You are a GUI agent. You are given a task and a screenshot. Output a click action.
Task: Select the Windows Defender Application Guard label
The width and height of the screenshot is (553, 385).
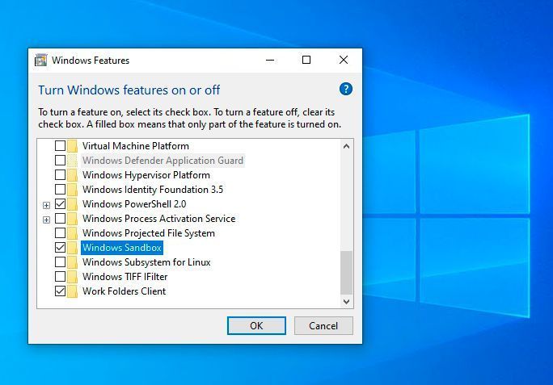tap(163, 161)
